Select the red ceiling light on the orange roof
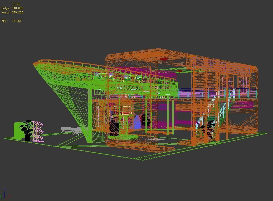This screenshot has width=273, height=201. pos(164,59)
